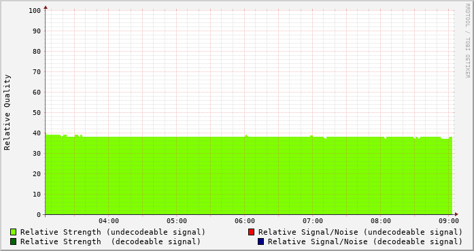Image resolution: width=474 pixels, height=251 pixels.
Task: Select the Relative Strength (decodeable signal) legend label
Action: 110,241
